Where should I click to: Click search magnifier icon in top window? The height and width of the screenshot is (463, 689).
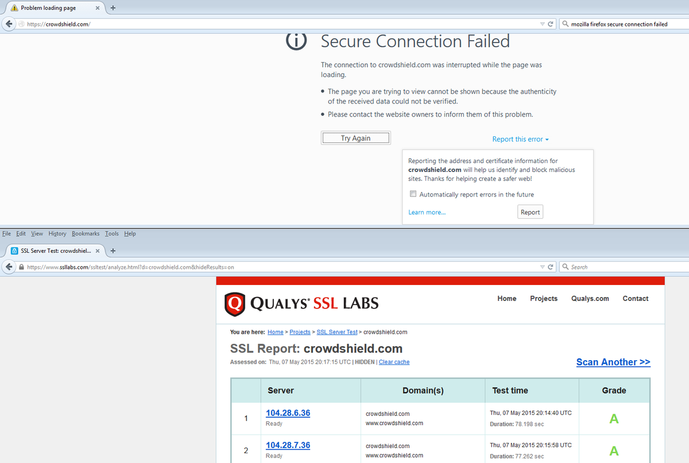(x=566, y=24)
